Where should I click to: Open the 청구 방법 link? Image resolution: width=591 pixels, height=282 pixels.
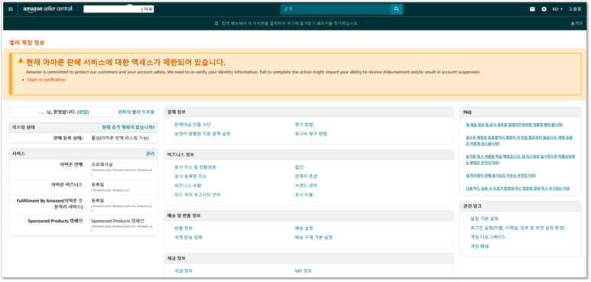[x=304, y=125]
